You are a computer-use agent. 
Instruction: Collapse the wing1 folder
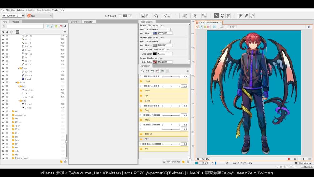coord(19,101)
